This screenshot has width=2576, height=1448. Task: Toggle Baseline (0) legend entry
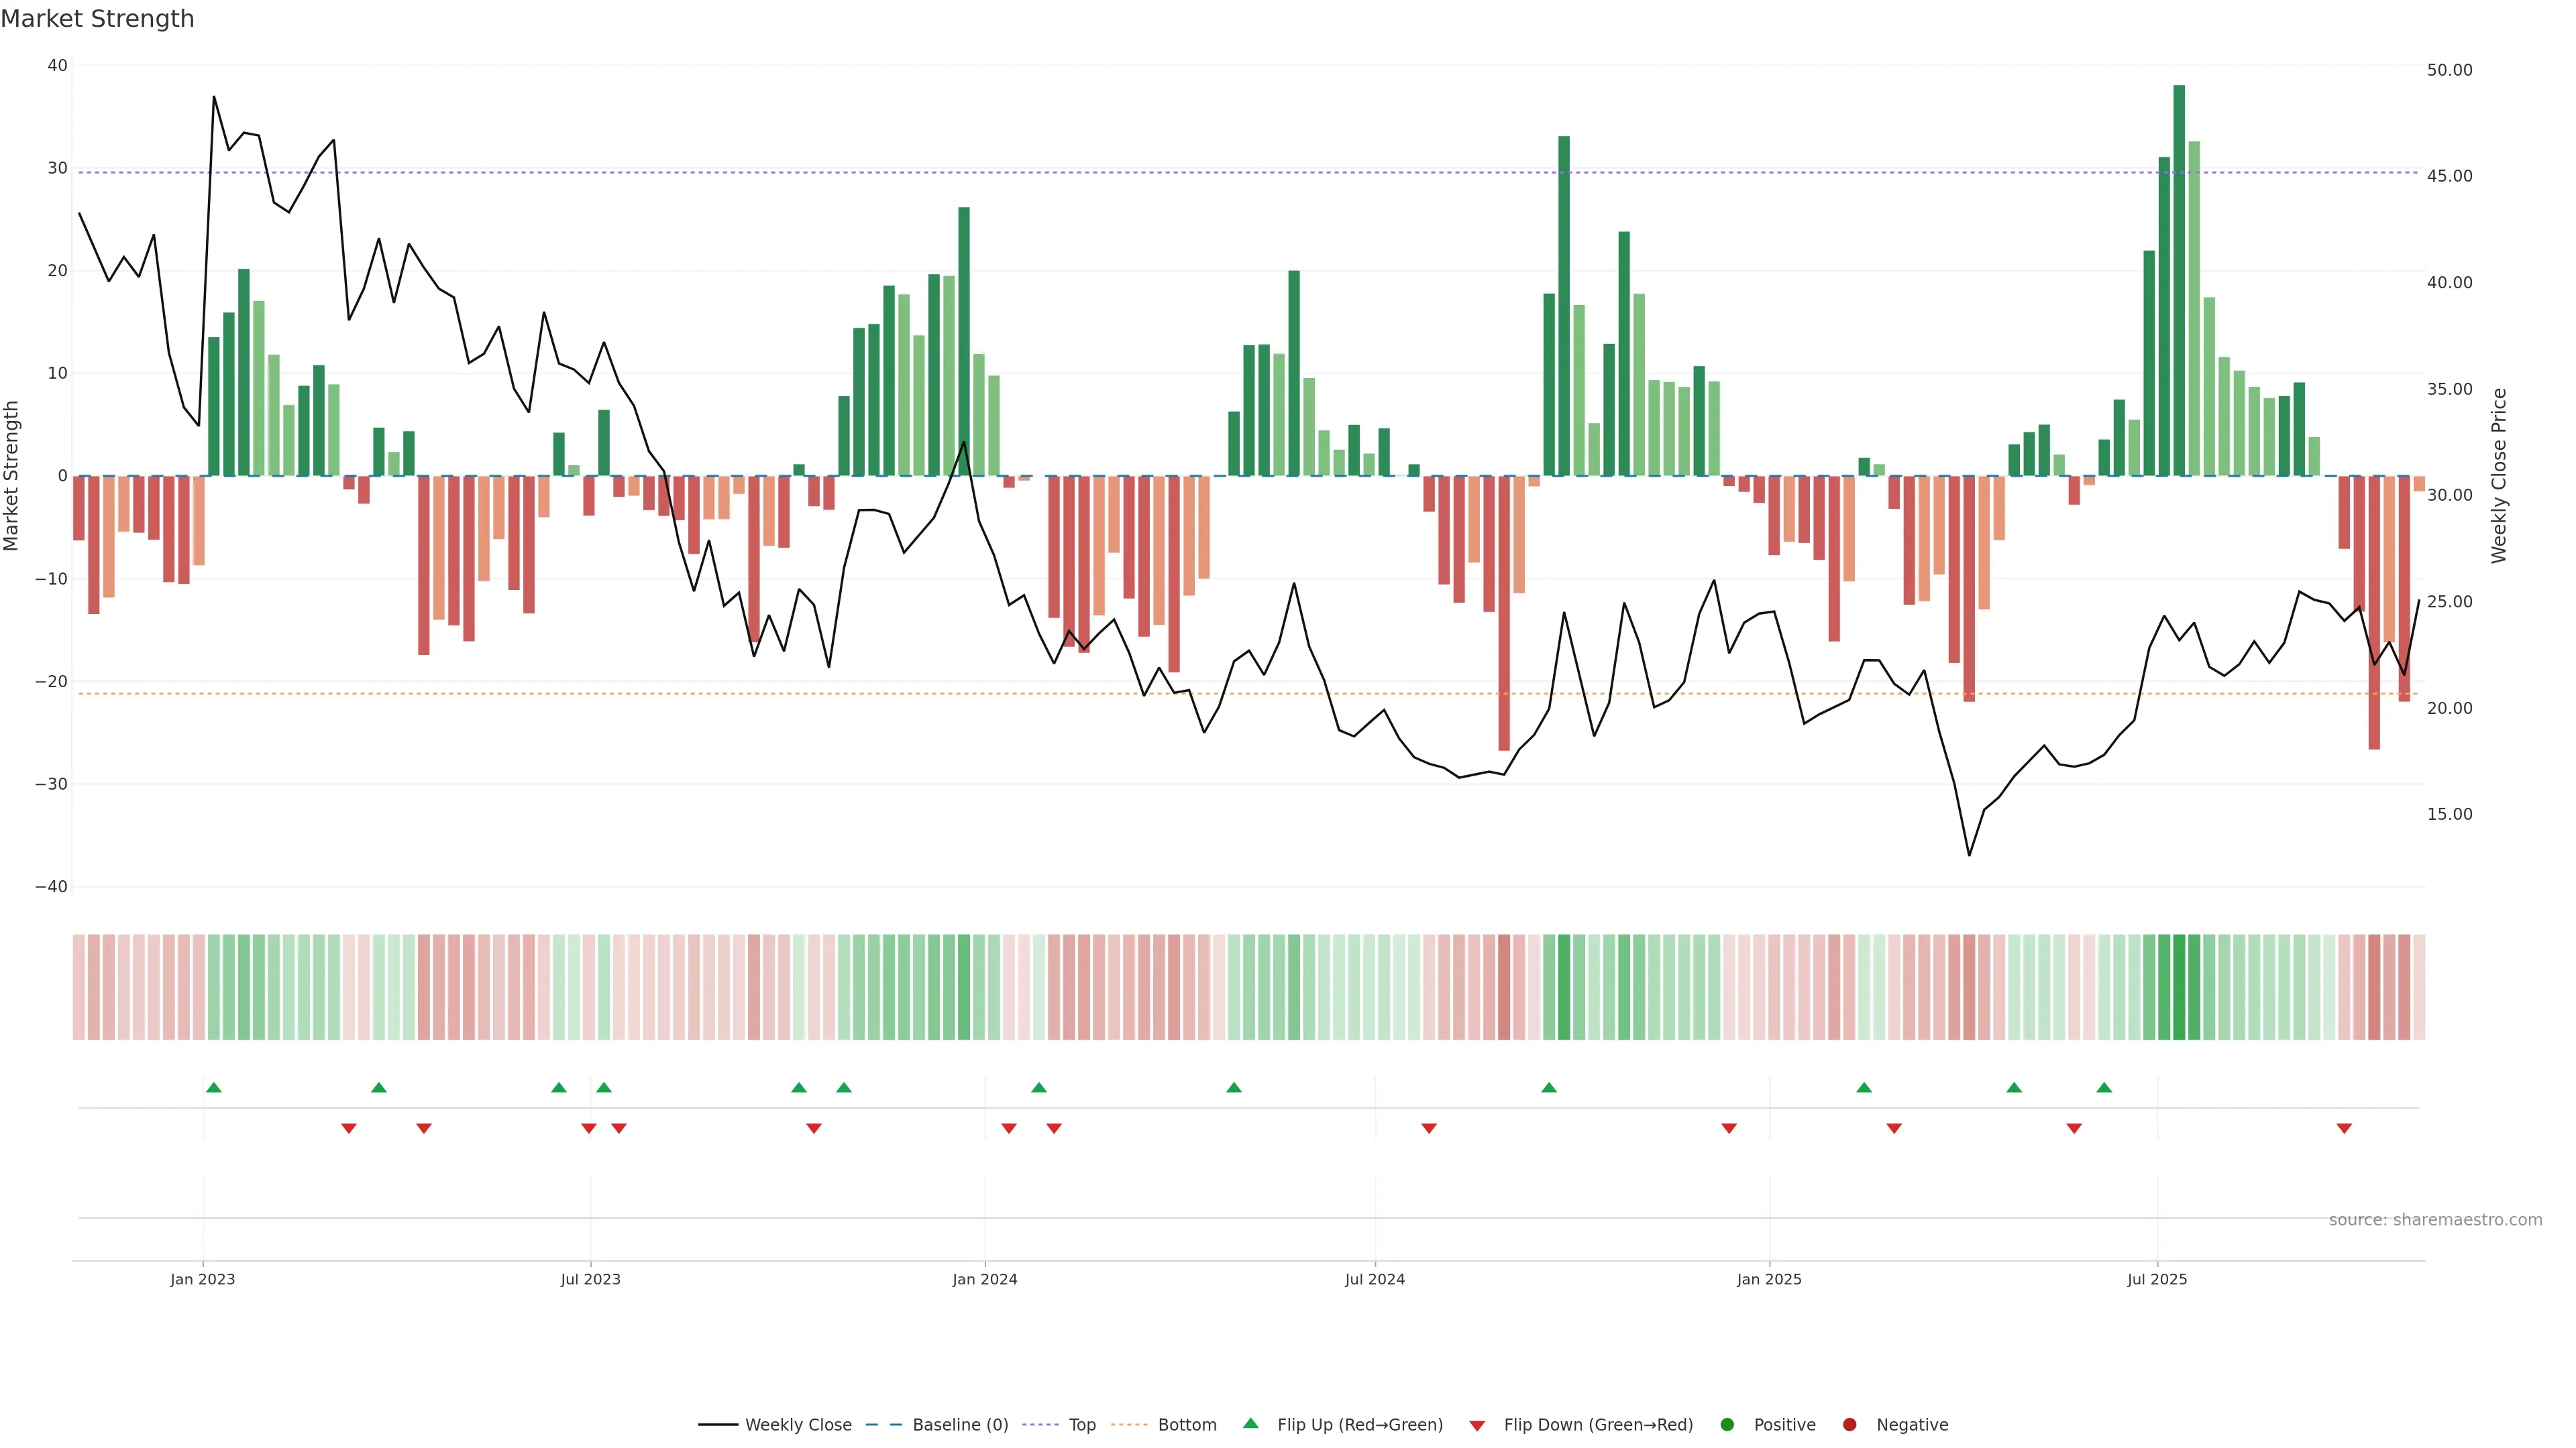point(959,1425)
